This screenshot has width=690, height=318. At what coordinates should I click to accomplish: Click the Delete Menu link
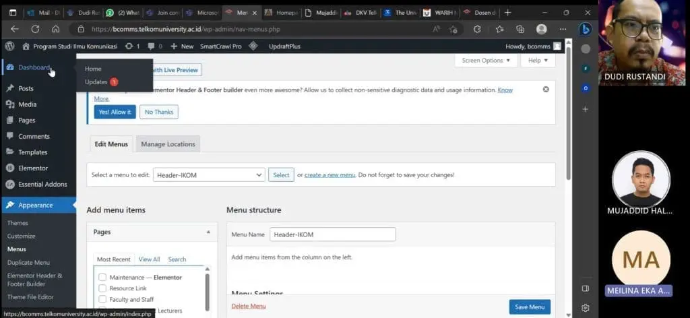click(x=249, y=306)
